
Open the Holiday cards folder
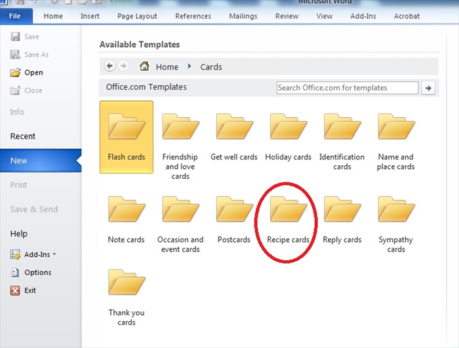point(288,137)
